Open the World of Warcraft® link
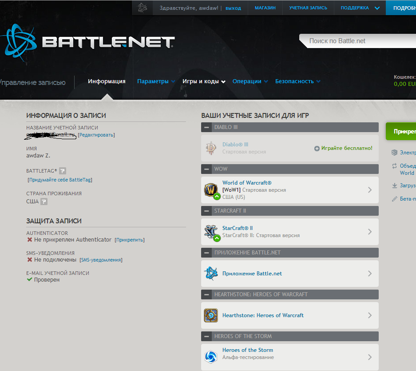Image resolution: width=416 pixels, height=371 pixels. click(x=247, y=182)
